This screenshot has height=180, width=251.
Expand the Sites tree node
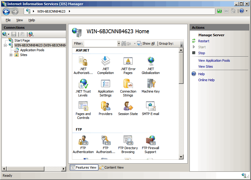[11, 55]
